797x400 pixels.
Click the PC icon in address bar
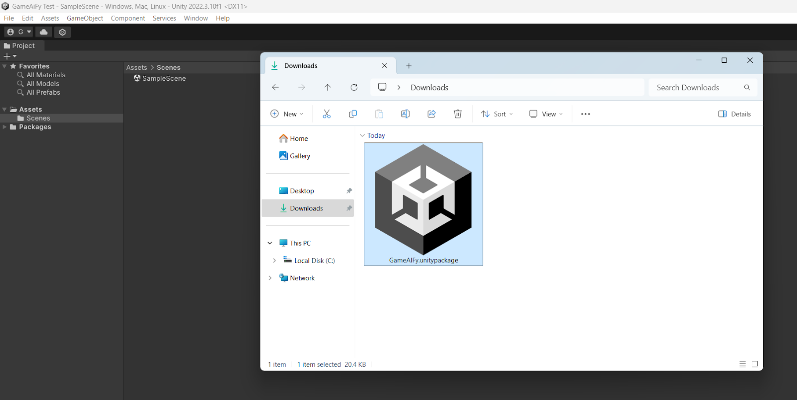(382, 87)
